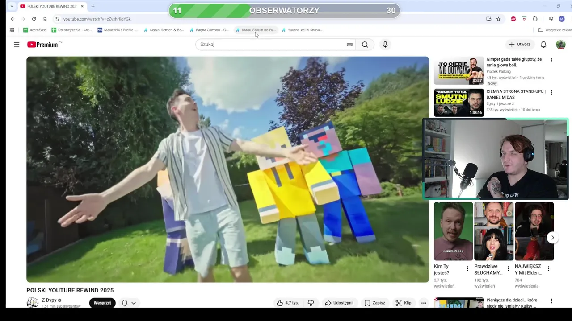Open the Z Dvpy channel name

49,300
